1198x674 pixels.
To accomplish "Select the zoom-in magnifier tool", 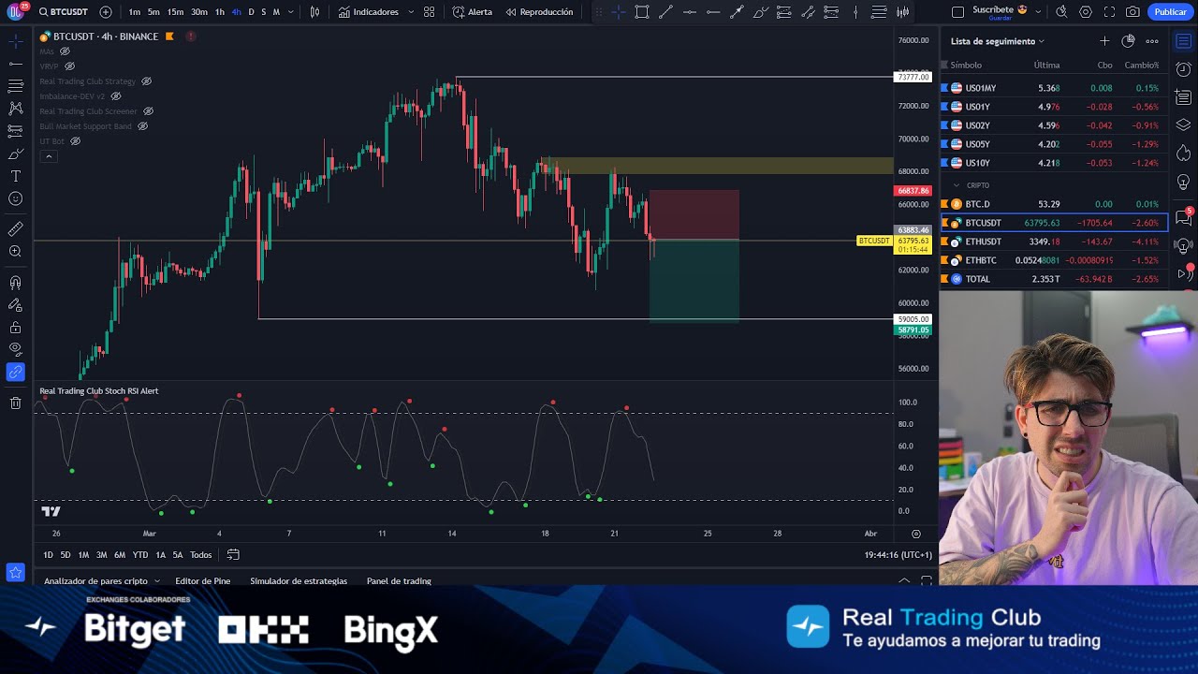I will (16, 252).
